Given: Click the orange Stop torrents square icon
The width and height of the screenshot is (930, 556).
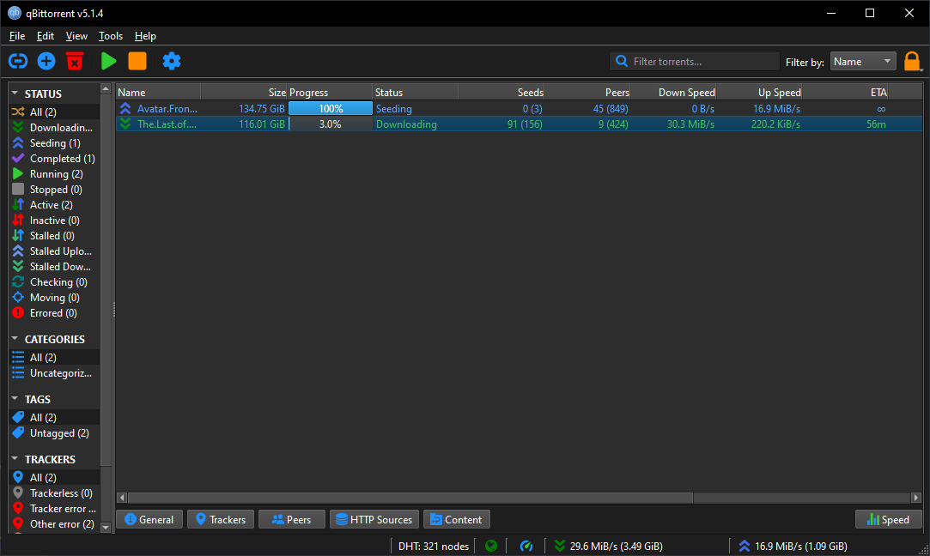Looking at the screenshot, I should coord(137,61).
